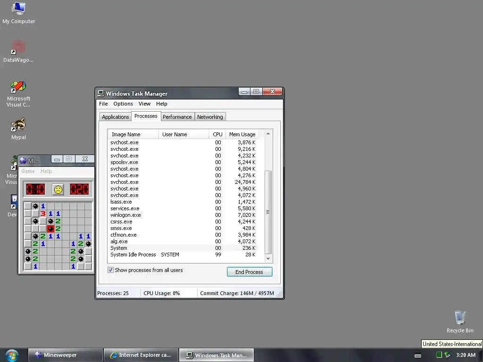
Task: Select the smss.exe process
Action: [183, 229]
